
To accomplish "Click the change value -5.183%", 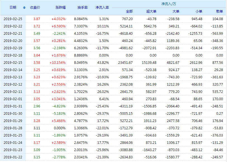I will tap(59, 114).
